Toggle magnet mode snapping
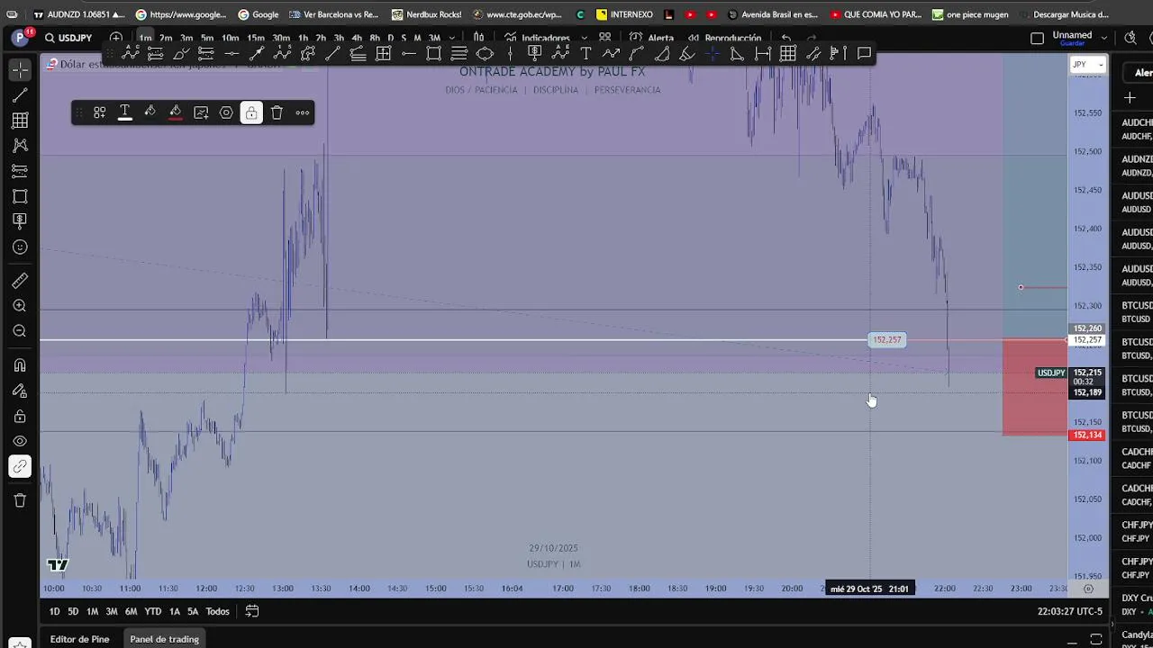Image resolution: width=1153 pixels, height=648 pixels. 20,365
